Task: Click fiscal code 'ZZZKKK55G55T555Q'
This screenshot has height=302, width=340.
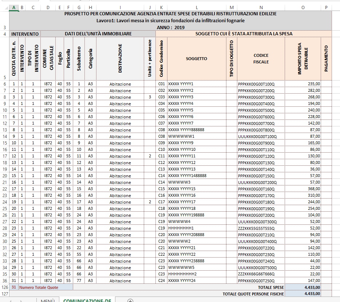Action: pos(261,228)
